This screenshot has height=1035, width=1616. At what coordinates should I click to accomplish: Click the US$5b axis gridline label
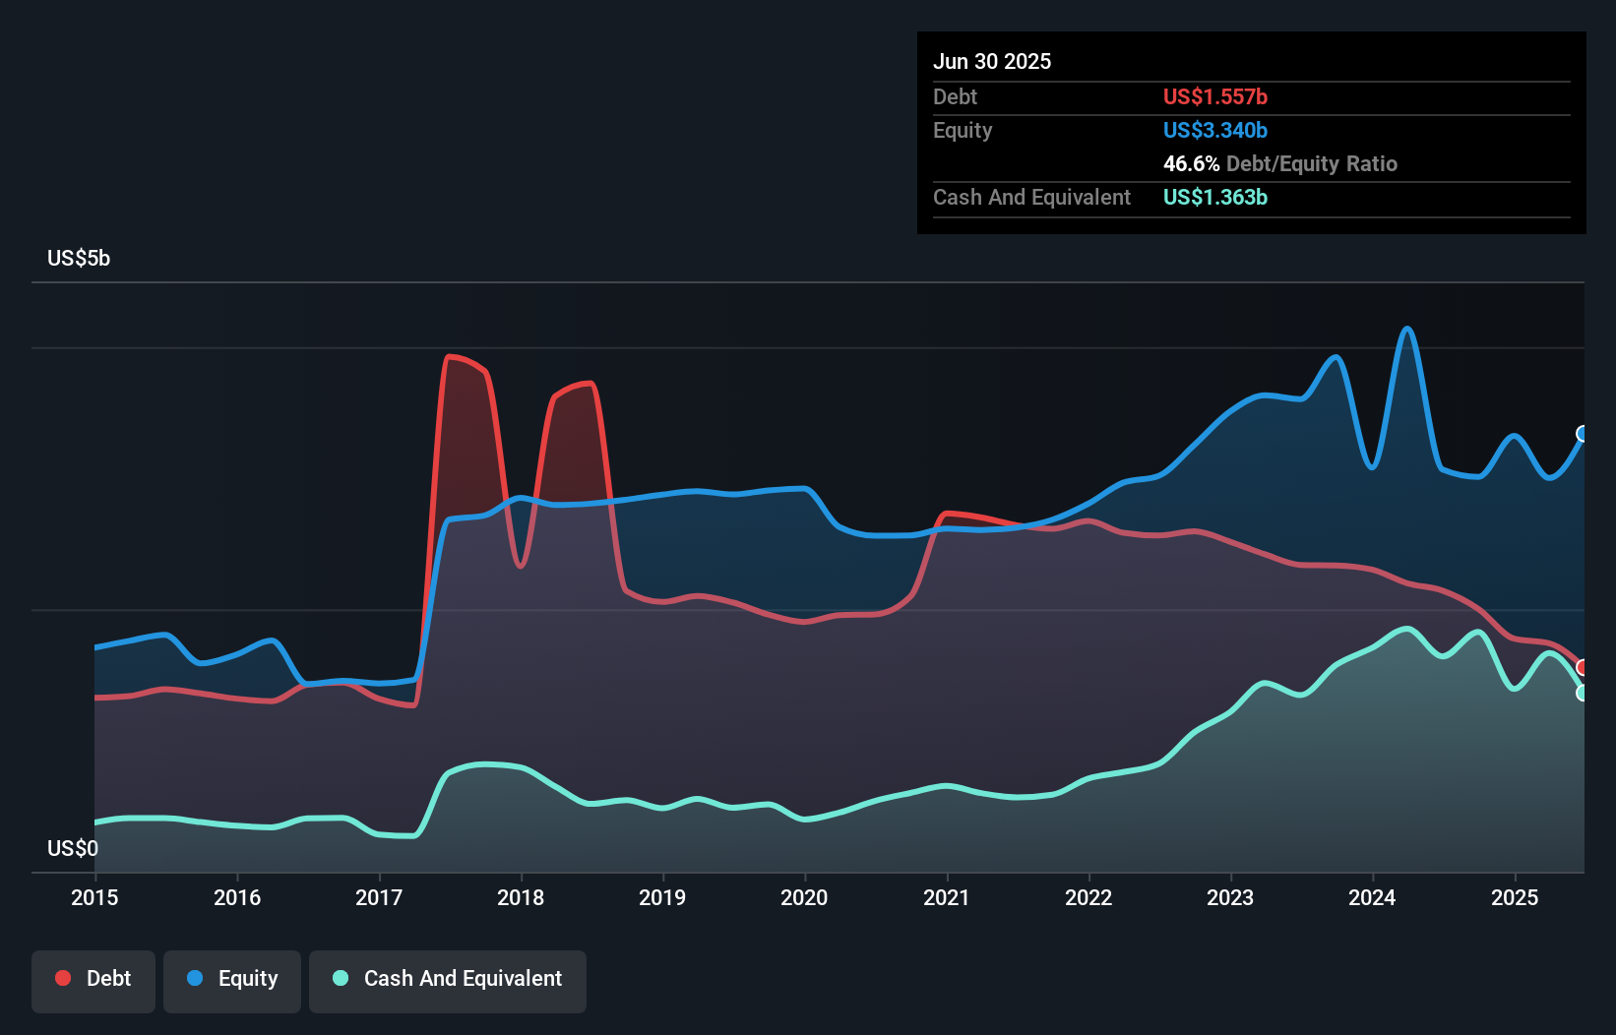79,258
